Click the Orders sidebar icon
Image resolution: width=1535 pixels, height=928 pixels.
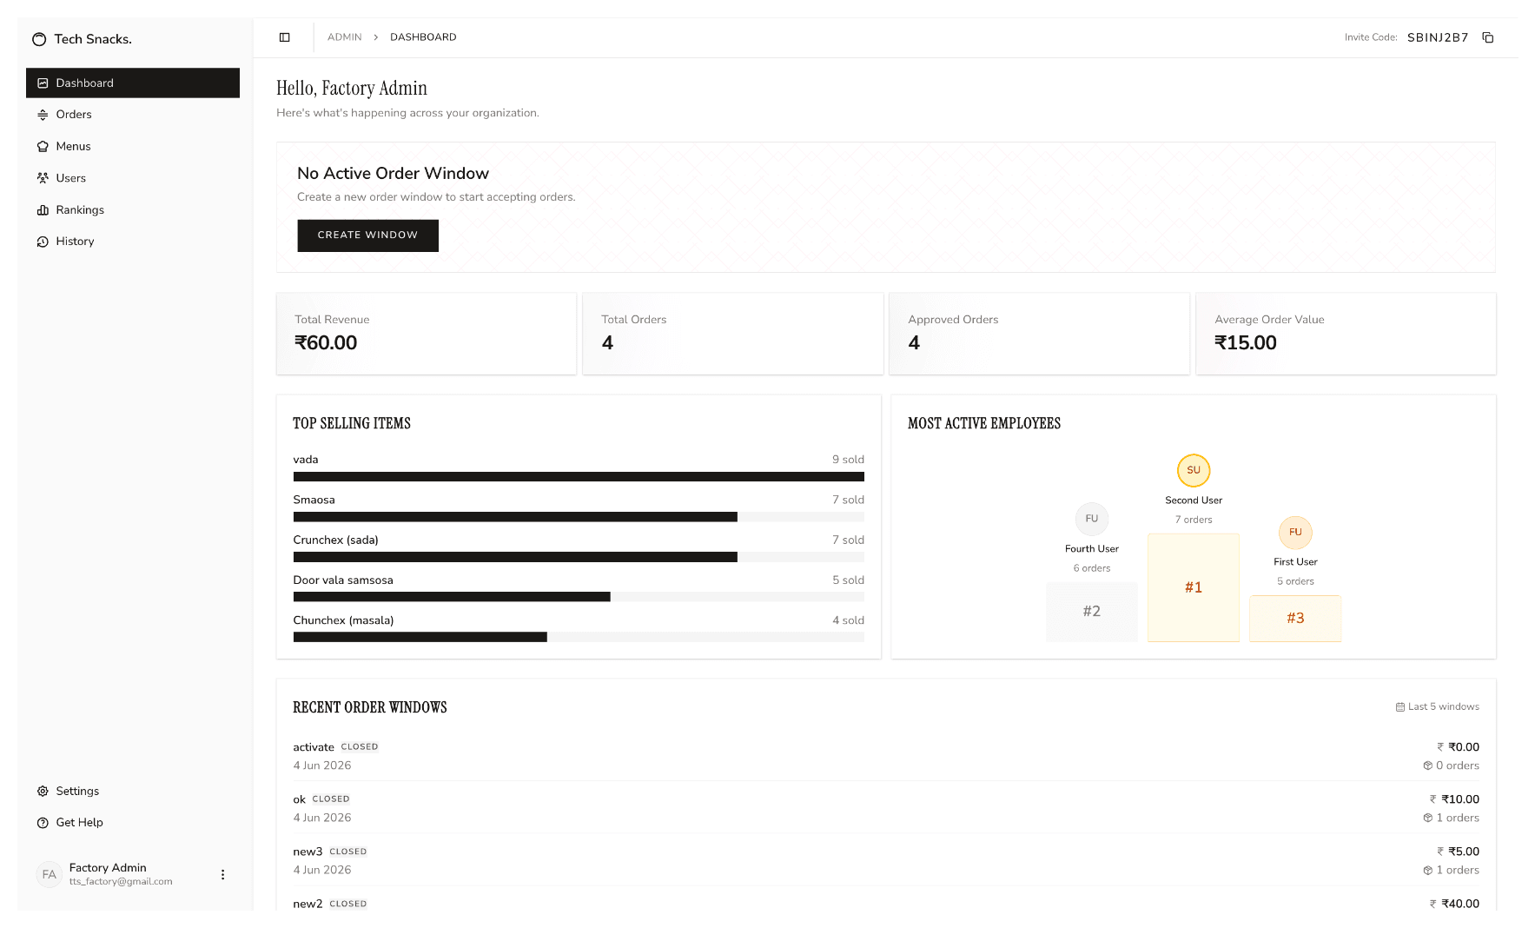(x=43, y=115)
